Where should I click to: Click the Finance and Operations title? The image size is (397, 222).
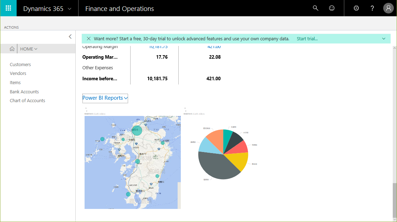120,8
